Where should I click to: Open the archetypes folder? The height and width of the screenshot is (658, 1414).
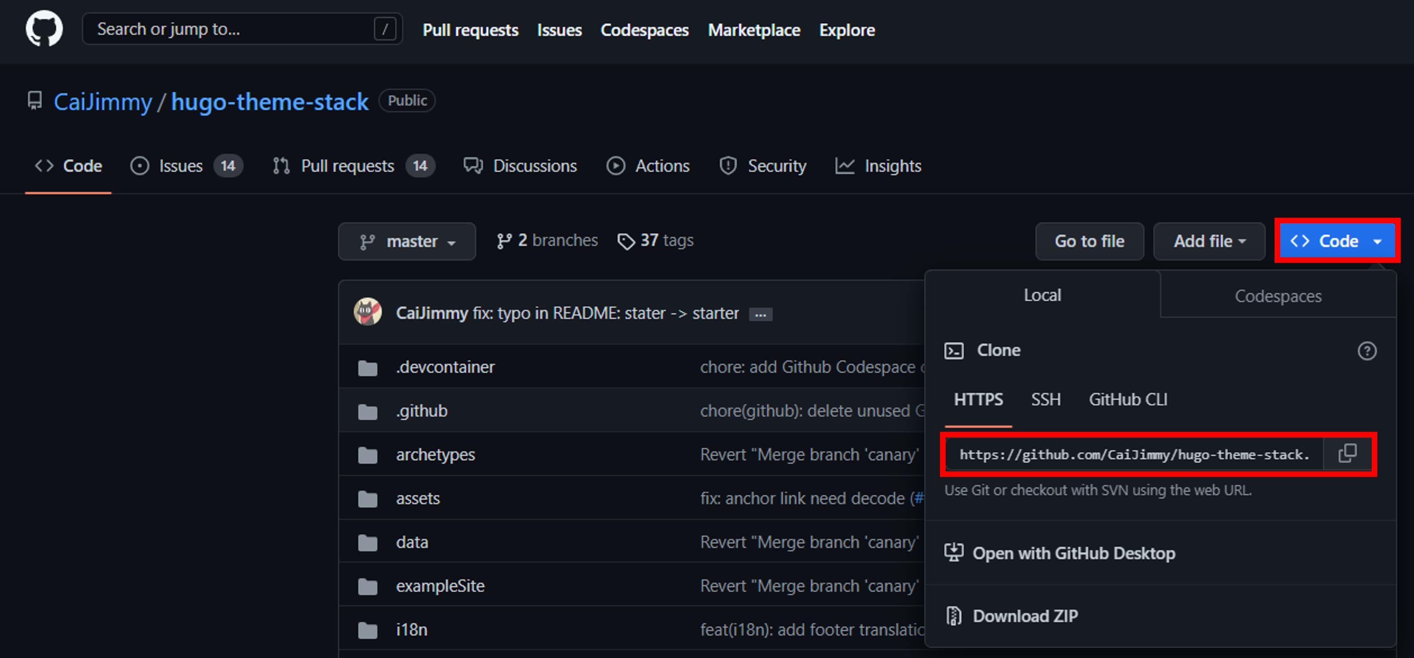click(x=435, y=455)
